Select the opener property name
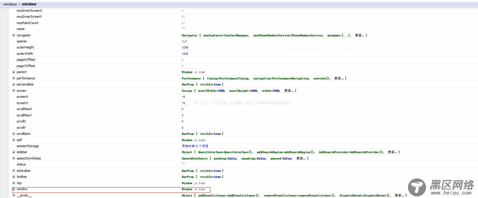 [x=22, y=41]
